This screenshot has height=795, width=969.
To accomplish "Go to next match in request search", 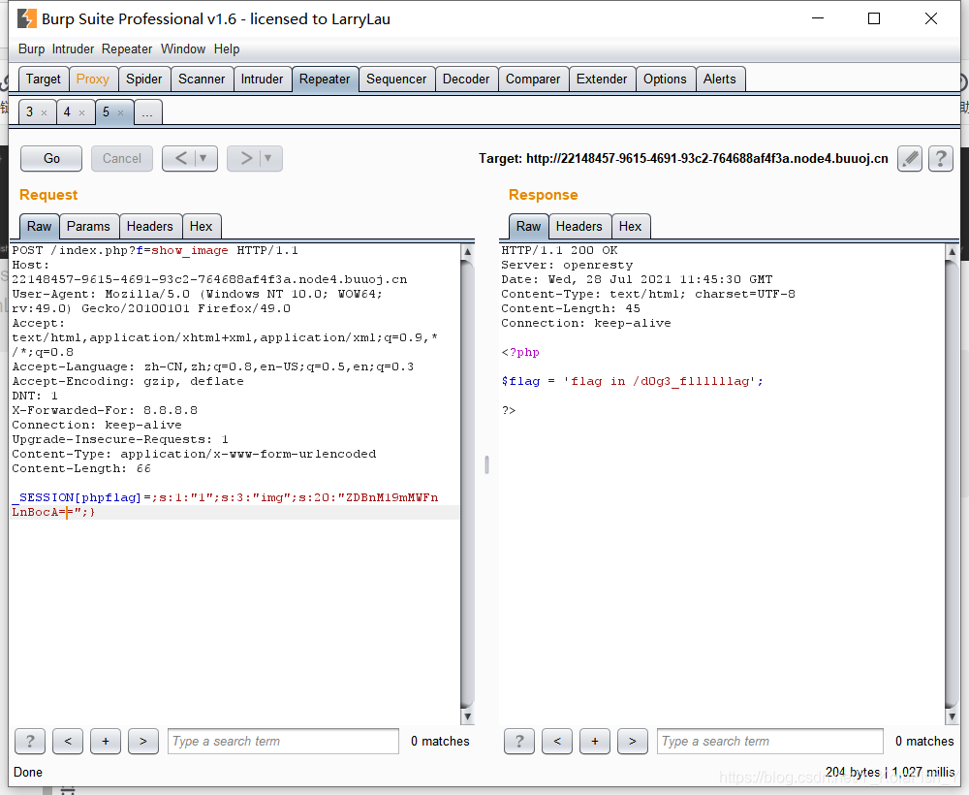I will pyautogui.click(x=143, y=742).
